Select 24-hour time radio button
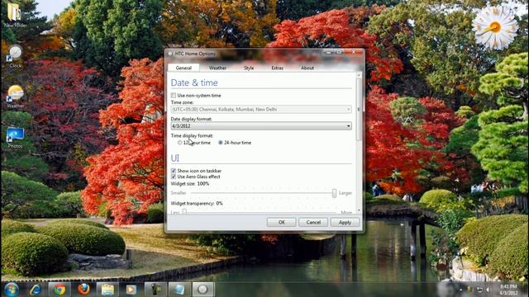Viewport: 529px width, 297px height. 221,143
